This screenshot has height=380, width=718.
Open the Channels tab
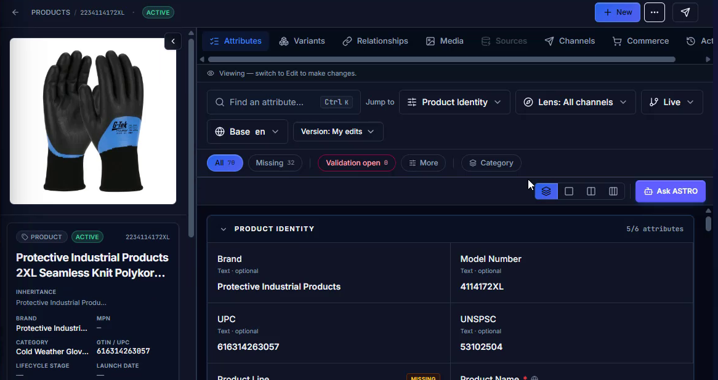coord(570,41)
